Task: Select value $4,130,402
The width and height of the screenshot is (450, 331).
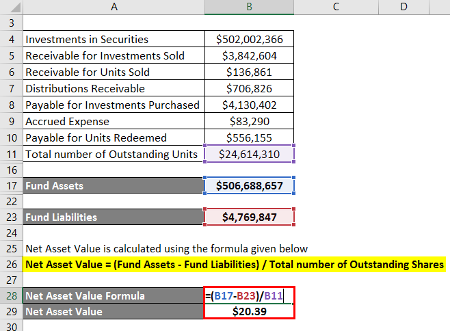Action: pos(249,105)
